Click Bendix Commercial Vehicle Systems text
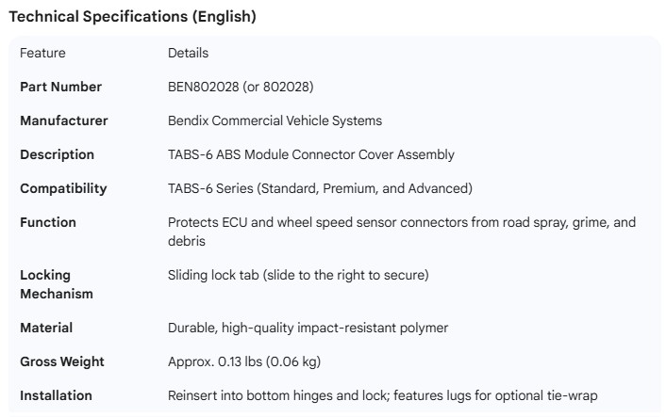This screenshot has width=666, height=417. click(x=275, y=120)
